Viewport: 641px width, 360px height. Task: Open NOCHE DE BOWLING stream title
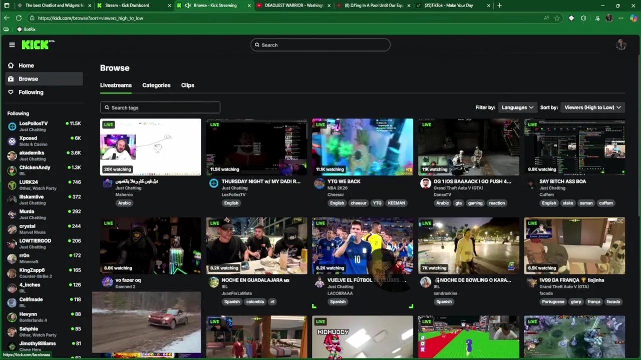472,280
